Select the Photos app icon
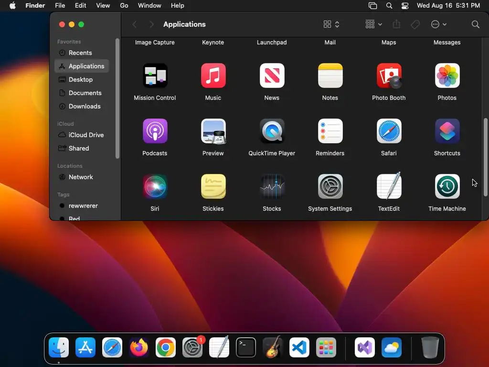489x367 pixels. pyautogui.click(x=447, y=76)
